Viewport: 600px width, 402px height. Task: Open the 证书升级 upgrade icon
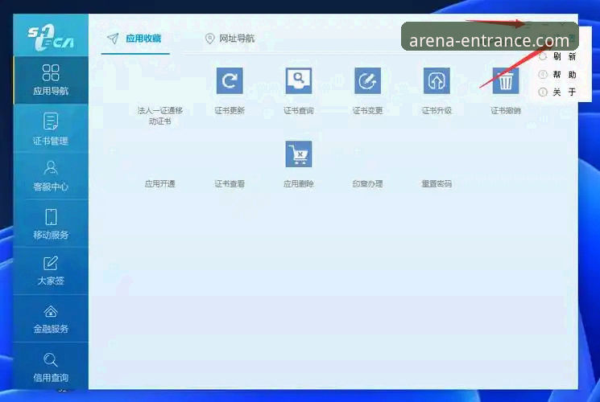[x=437, y=81]
